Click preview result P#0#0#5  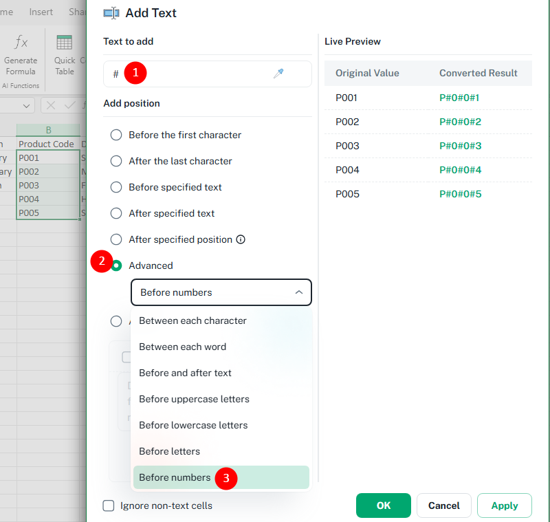[x=460, y=194]
